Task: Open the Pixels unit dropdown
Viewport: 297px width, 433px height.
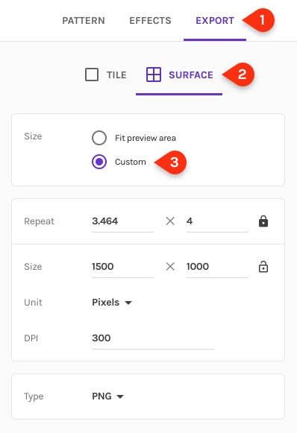Action: (x=112, y=303)
